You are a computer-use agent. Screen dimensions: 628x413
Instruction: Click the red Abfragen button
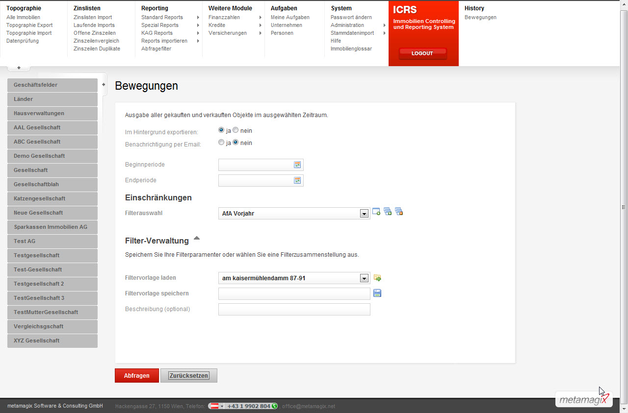[x=137, y=376]
